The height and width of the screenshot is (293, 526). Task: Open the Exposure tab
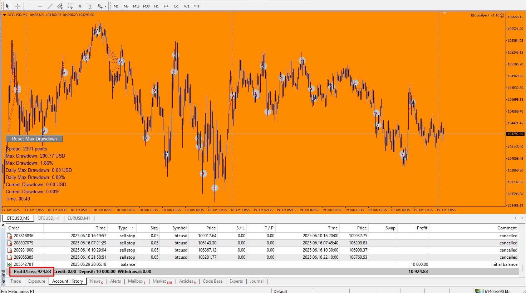37,281
